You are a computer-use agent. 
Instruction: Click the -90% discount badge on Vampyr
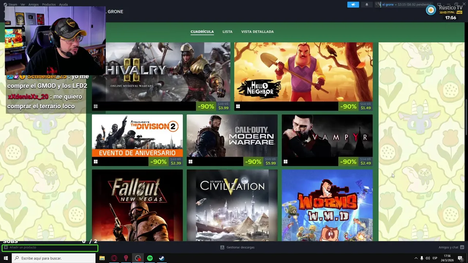click(x=348, y=161)
